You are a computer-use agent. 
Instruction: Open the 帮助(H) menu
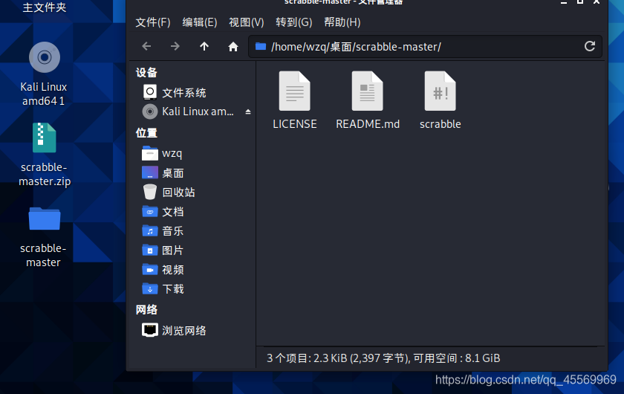click(x=342, y=22)
